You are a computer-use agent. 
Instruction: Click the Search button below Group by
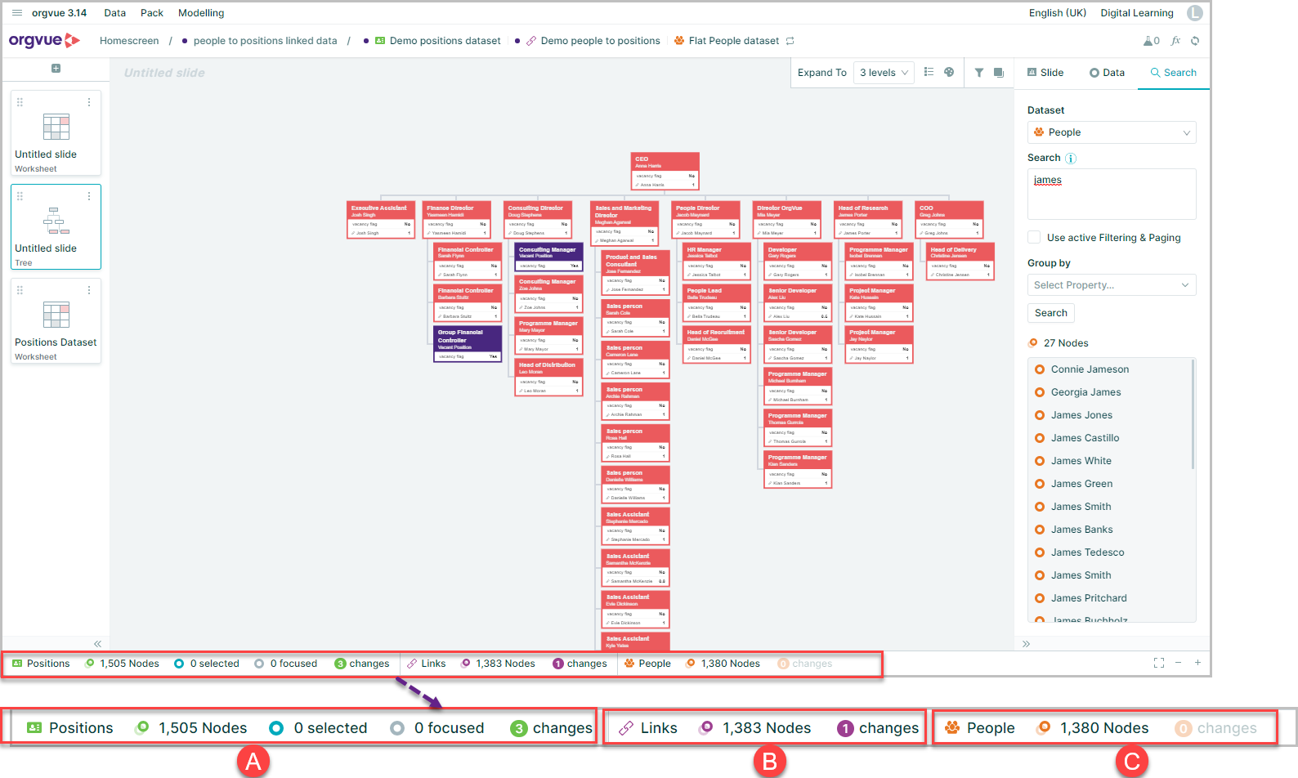pyautogui.click(x=1051, y=313)
